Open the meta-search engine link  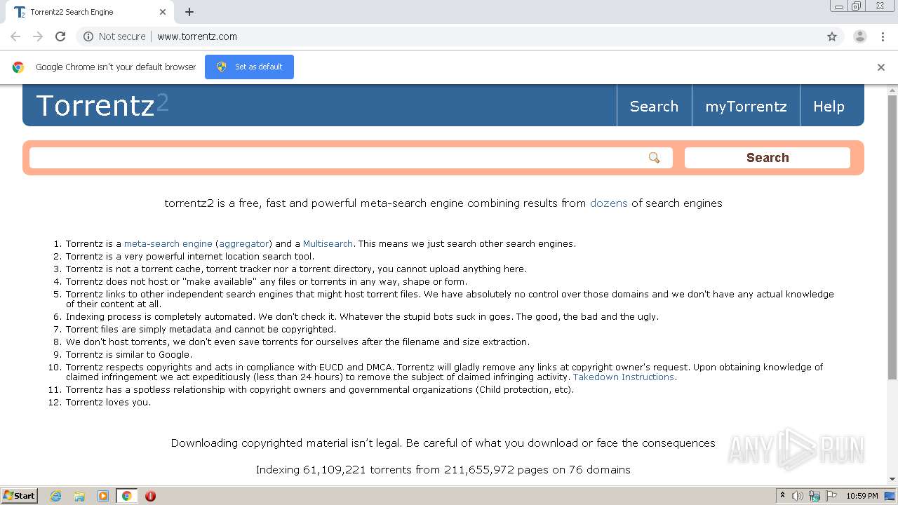tap(168, 244)
